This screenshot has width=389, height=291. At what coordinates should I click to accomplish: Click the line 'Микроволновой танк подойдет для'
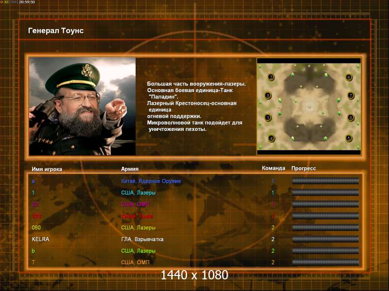[194, 123]
